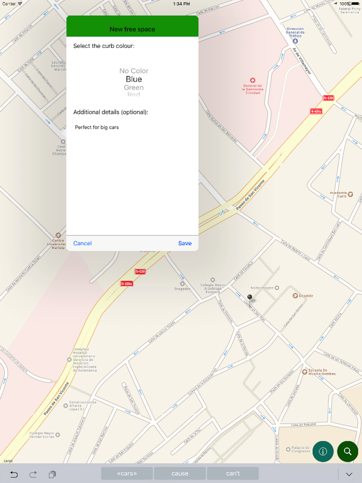Tap Dirección General de Tráfico marker
This screenshot has height=483, width=362.
[x=295, y=41]
